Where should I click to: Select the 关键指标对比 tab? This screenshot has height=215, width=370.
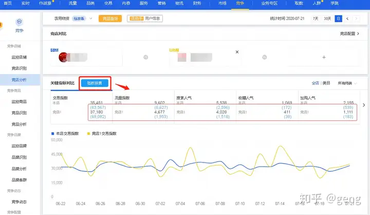click(x=63, y=83)
